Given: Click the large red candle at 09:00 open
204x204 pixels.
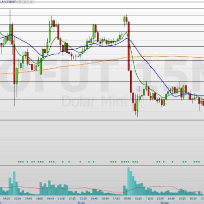Looking at the screenshot, I should point(129,46).
